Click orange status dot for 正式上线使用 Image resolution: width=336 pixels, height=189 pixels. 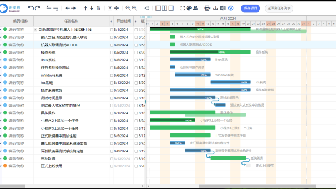point(5,166)
